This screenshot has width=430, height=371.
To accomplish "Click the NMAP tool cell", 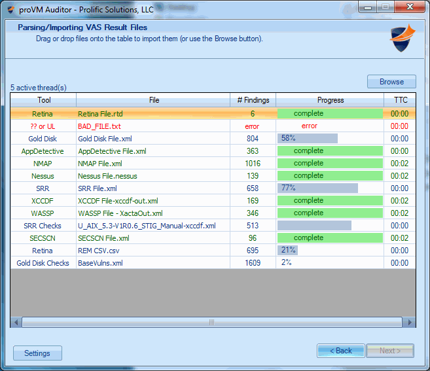I will (x=43, y=164).
